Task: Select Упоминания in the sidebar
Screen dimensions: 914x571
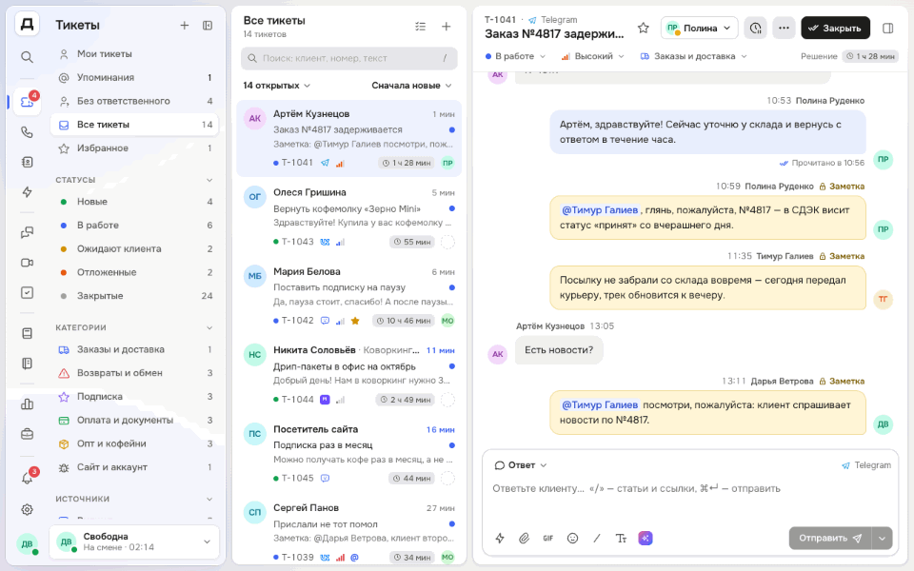Action: (x=134, y=77)
